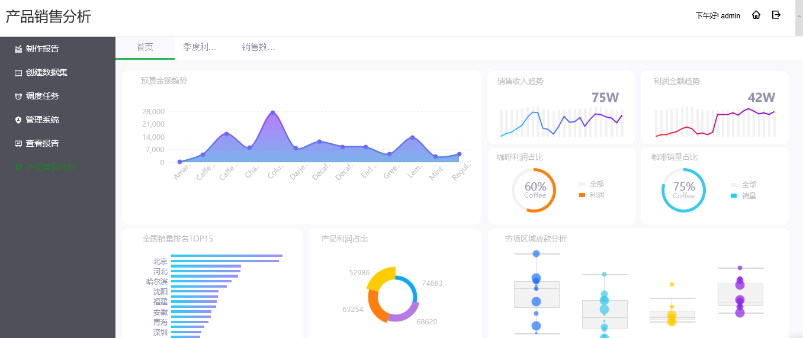Click the red-purple line in 利润金额趋势 chart
The image size is (803, 338).
click(x=715, y=122)
